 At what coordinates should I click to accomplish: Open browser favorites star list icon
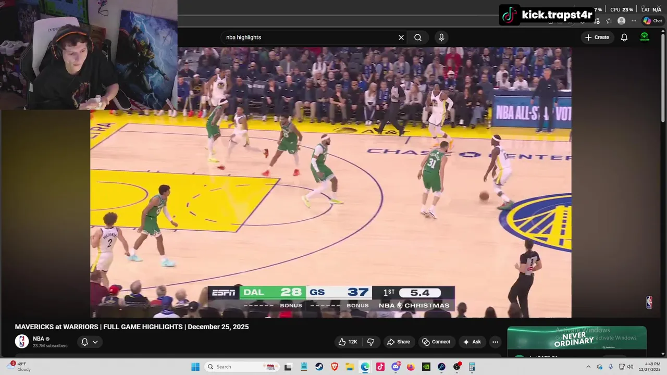pos(609,21)
